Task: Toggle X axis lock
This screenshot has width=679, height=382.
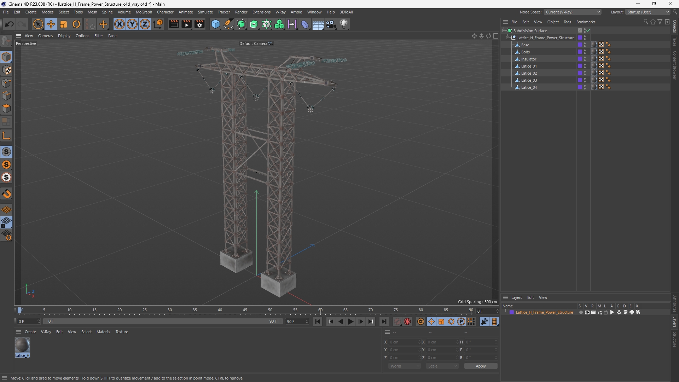Action: pyautogui.click(x=120, y=24)
